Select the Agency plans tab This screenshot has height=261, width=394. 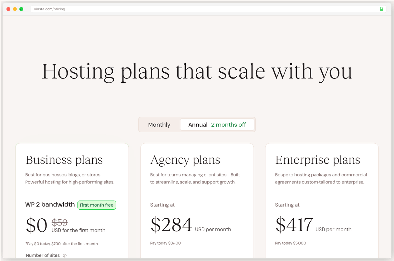pos(185,160)
